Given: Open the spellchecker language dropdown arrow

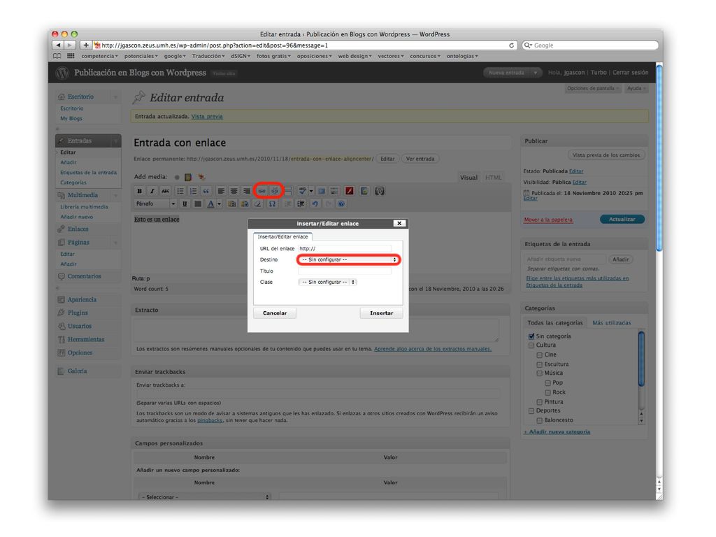Looking at the screenshot, I should point(311,191).
